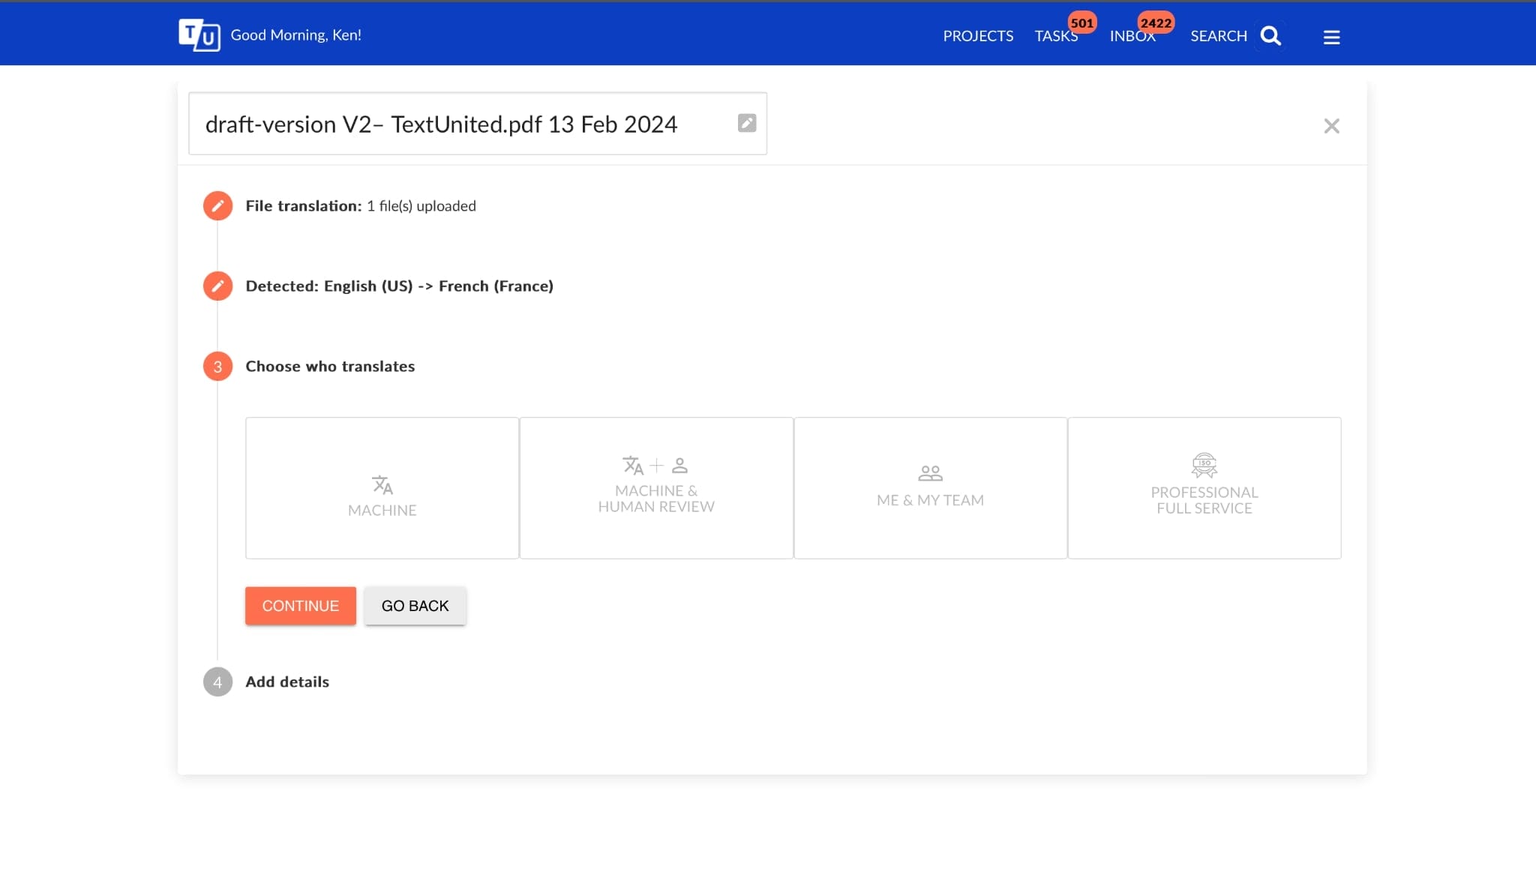Click the TextUnited logo icon
Viewport: 1536px width, 872px height.
(x=199, y=34)
